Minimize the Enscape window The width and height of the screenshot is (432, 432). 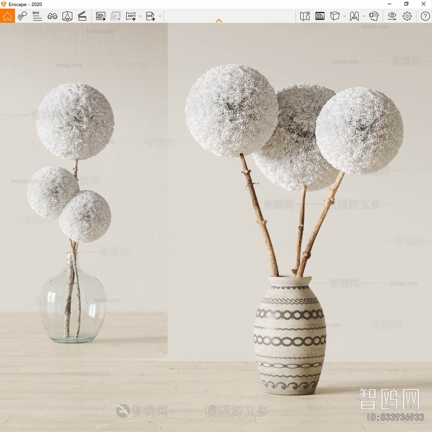pyautogui.click(x=389, y=4)
